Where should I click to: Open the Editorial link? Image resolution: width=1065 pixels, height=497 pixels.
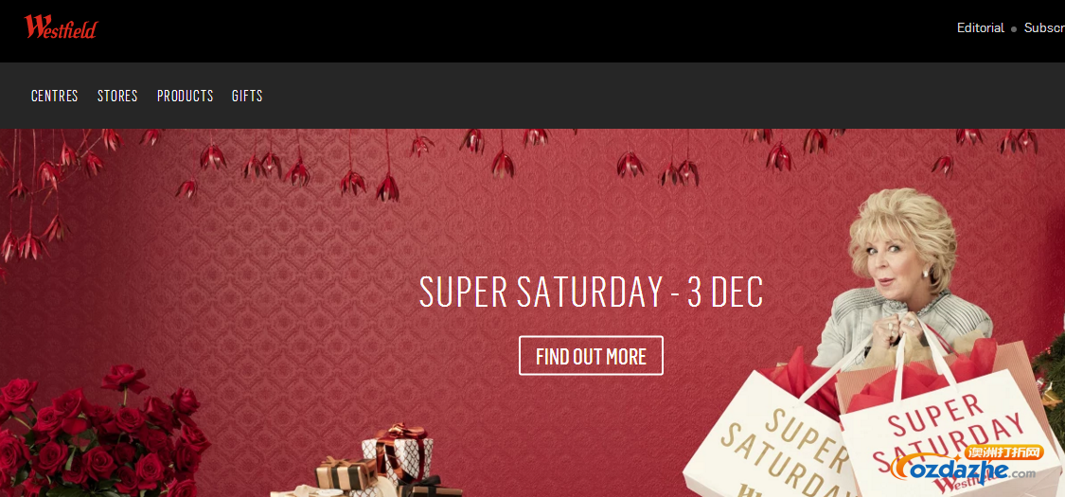tap(980, 27)
